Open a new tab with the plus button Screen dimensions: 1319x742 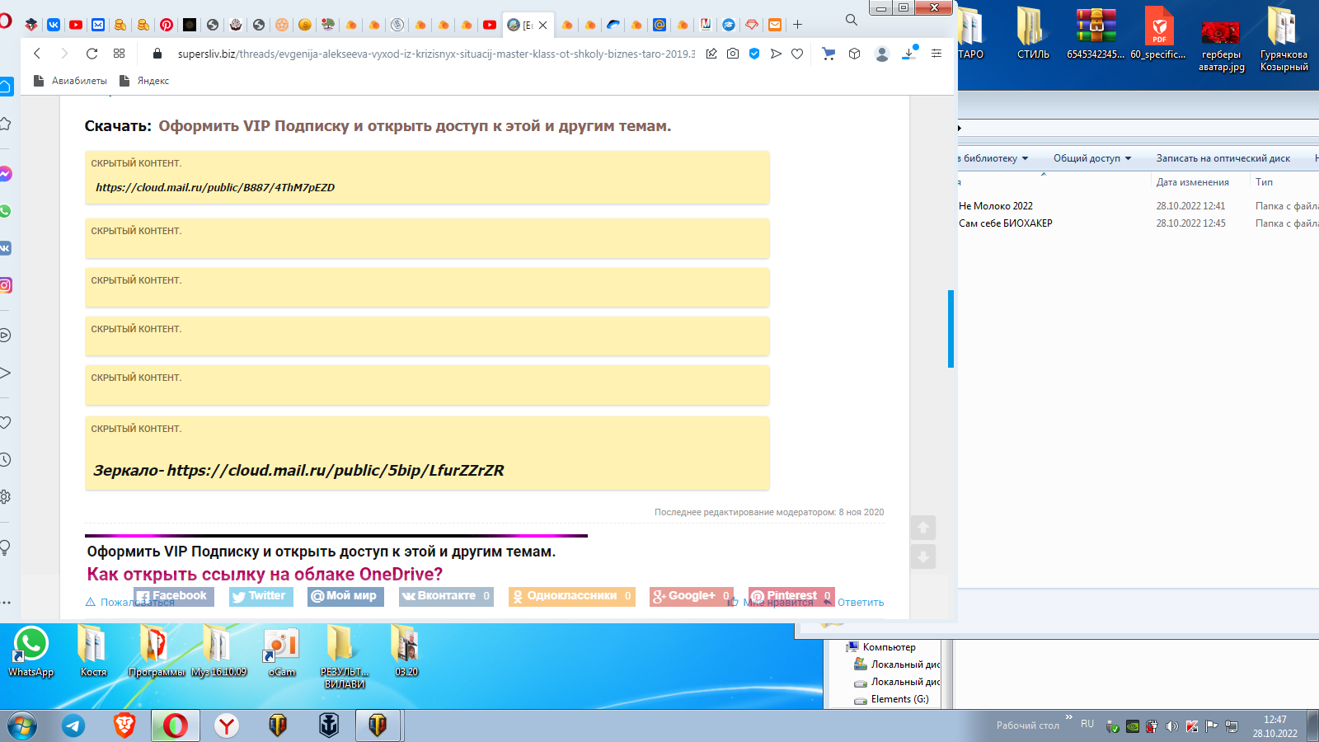797,25
